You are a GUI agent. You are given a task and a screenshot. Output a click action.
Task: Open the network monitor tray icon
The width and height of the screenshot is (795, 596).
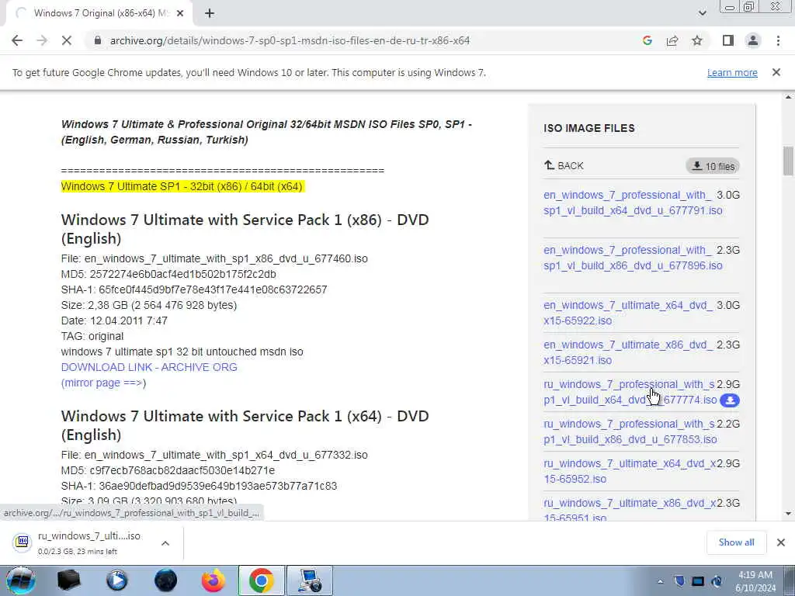click(698, 581)
